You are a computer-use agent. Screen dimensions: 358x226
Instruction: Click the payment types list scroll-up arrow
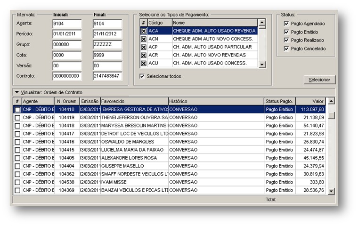[x=262, y=23]
